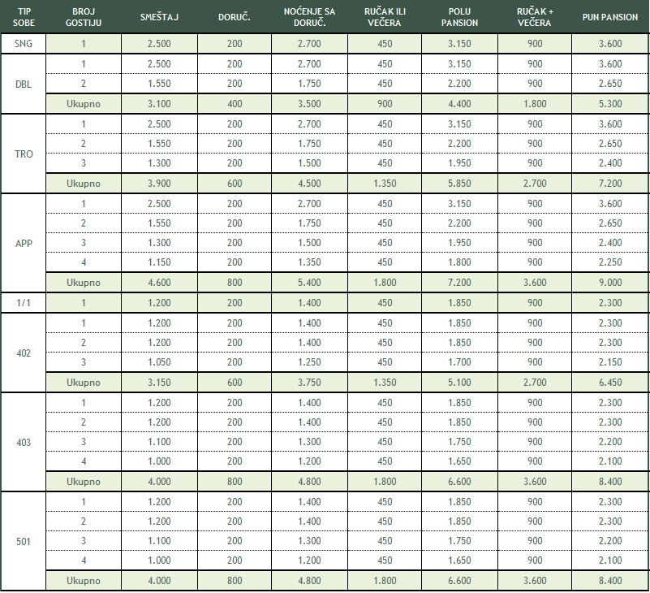650x593 pixels.
Task: Click 4.000 SMEŠTAJ total for 403
Action: (x=159, y=482)
